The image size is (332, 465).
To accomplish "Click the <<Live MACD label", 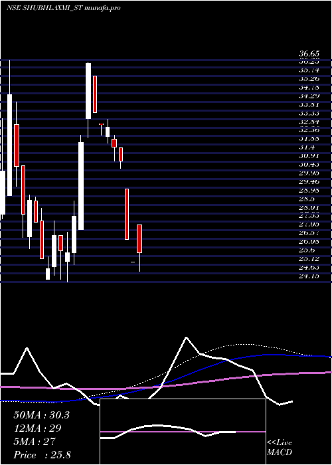I will pos(280,448).
